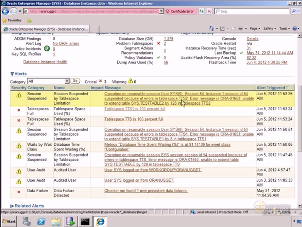
Task: Click the page scrollbar down arrow
Action: click(x=299, y=206)
